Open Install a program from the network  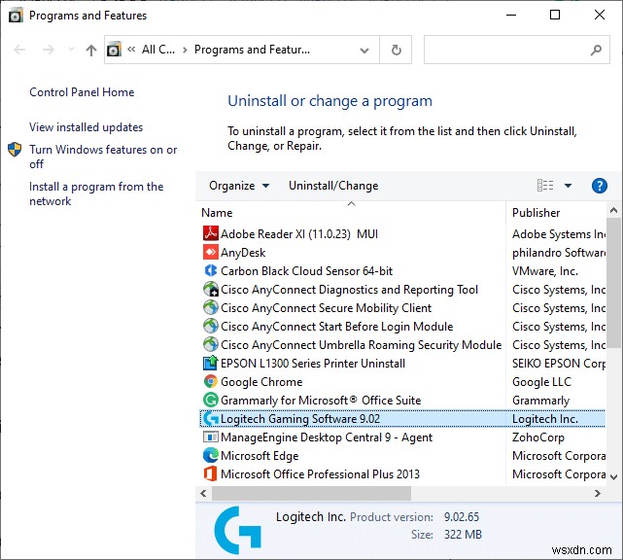click(96, 193)
